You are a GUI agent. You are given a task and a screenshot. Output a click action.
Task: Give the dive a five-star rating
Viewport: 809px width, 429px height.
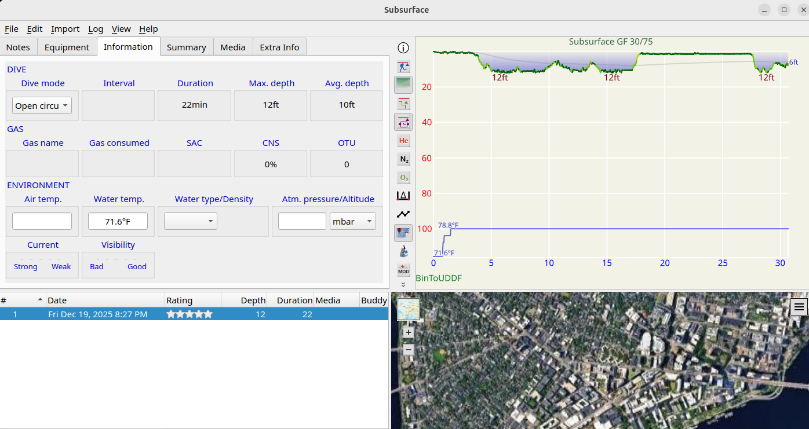point(208,314)
